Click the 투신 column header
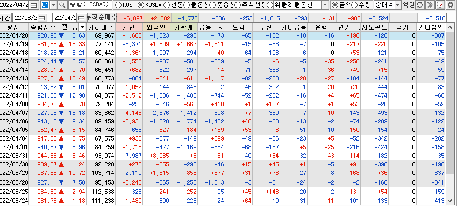The width and height of the screenshot is (457, 206). click(266, 28)
